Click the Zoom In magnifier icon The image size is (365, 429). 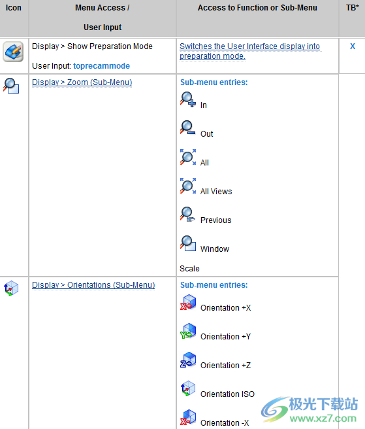pos(188,99)
